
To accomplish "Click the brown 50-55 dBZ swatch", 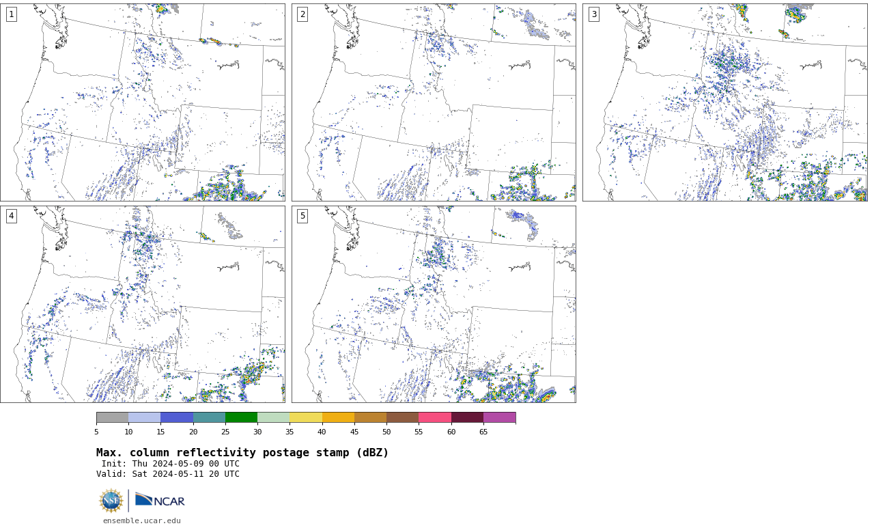I will pyautogui.click(x=403, y=417).
